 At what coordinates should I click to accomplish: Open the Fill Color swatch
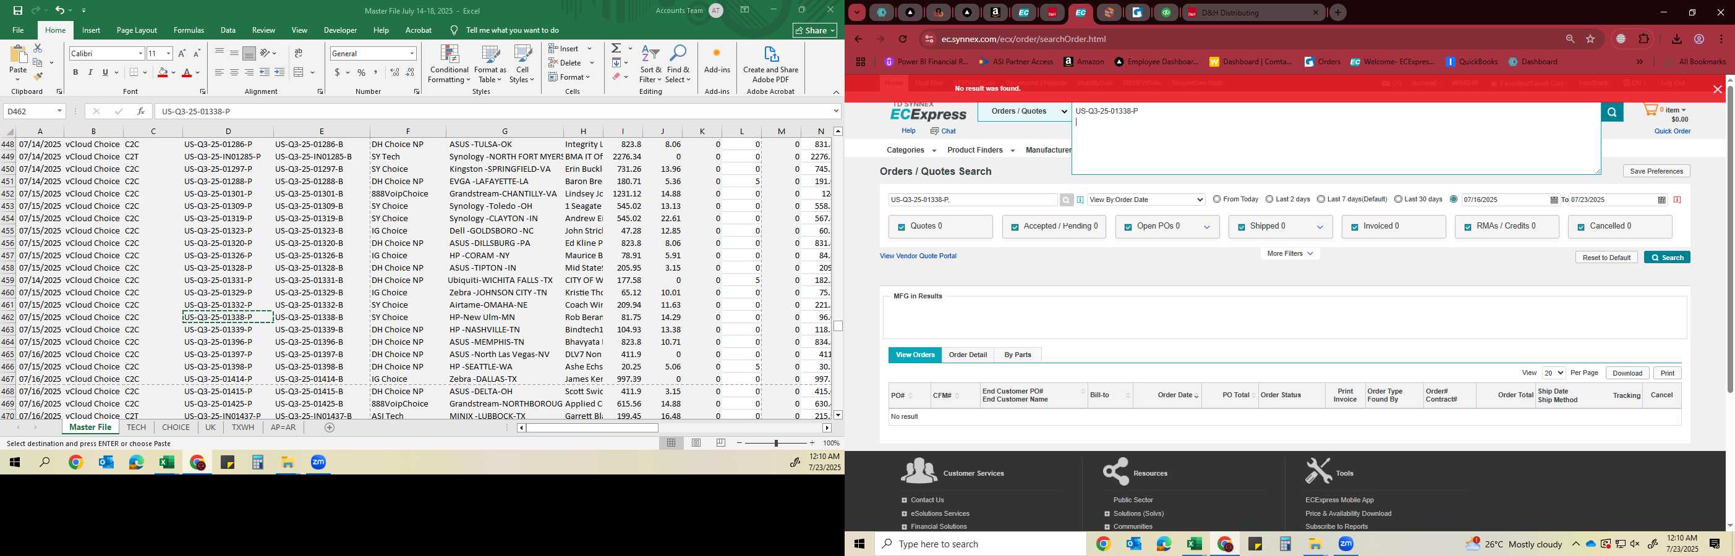pyautogui.click(x=163, y=73)
